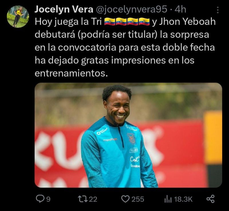Screen dimensions: 229x211
Task: Click the first Ecuador flag emoji
Action: click(x=110, y=22)
